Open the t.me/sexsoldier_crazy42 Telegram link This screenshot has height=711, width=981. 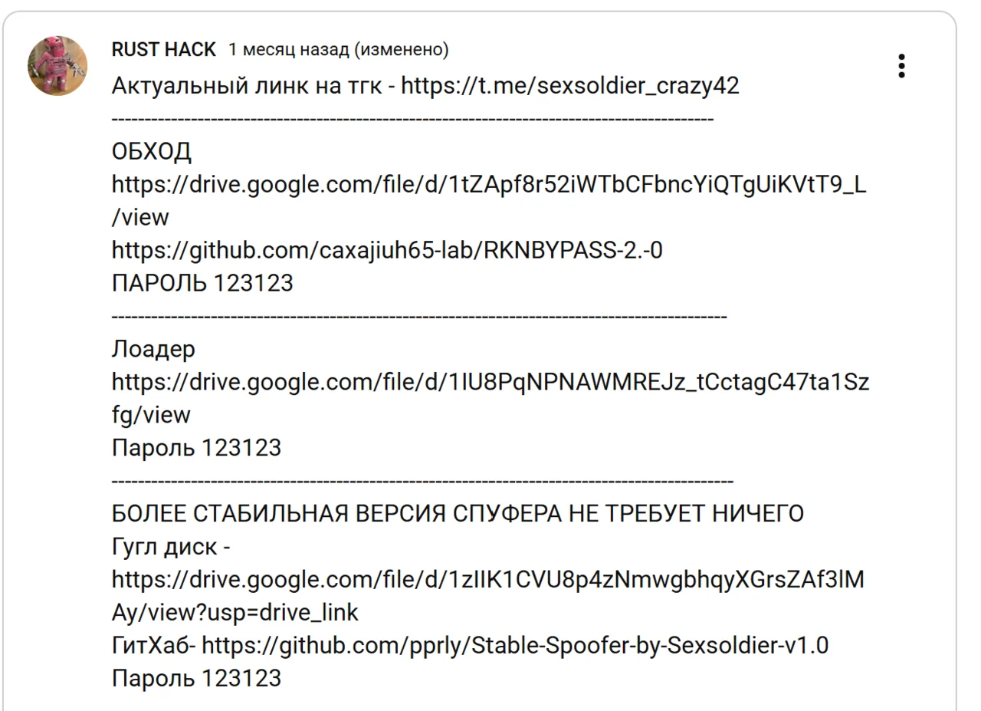pyautogui.click(x=570, y=86)
